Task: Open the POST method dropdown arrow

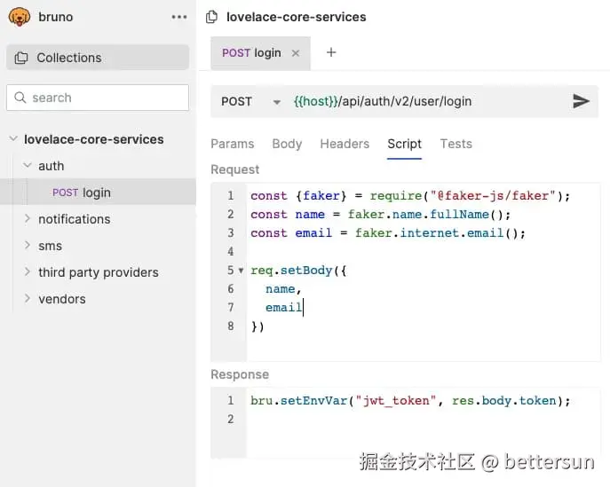Action: 277,102
